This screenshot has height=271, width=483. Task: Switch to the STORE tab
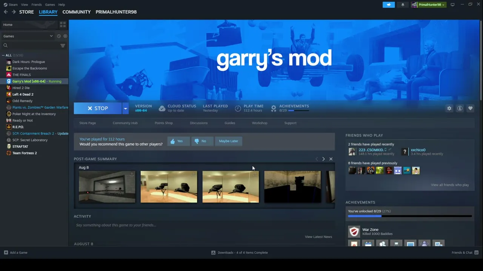(x=26, y=12)
